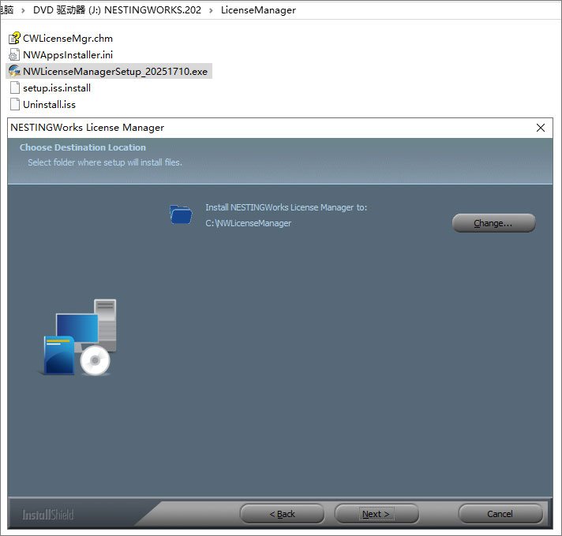Click install path C:\NWLicenseManager text
The image size is (562, 536).
point(248,223)
